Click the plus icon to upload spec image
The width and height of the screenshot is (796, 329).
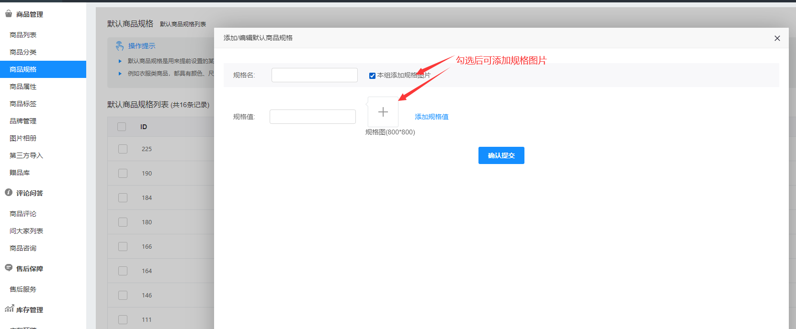tap(383, 112)
